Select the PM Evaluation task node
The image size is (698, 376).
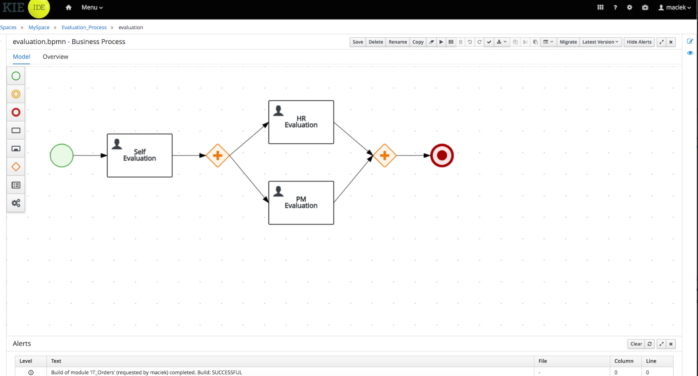tap(301, 202)
